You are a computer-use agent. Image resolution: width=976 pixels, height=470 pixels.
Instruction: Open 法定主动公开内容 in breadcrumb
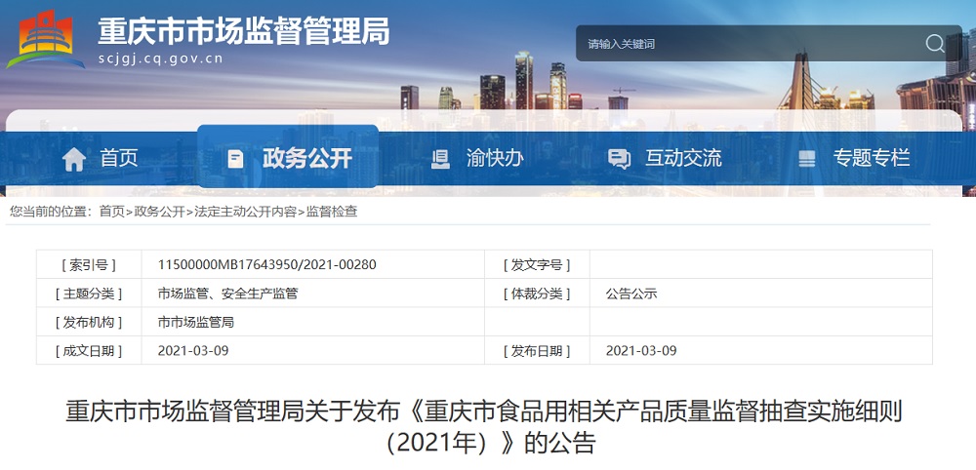coord(245,212)
